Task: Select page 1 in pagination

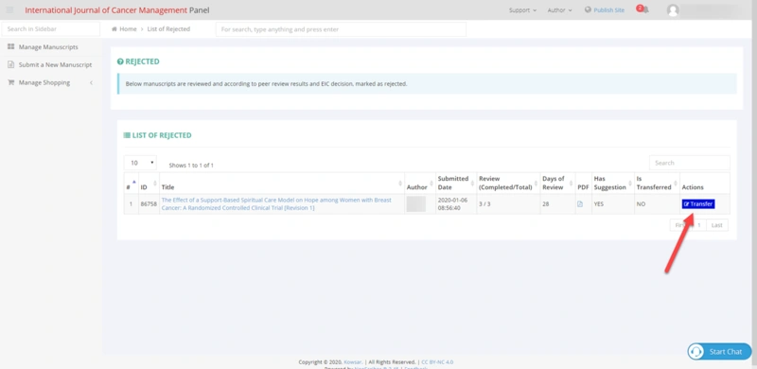Action: [x=699, y=225]
